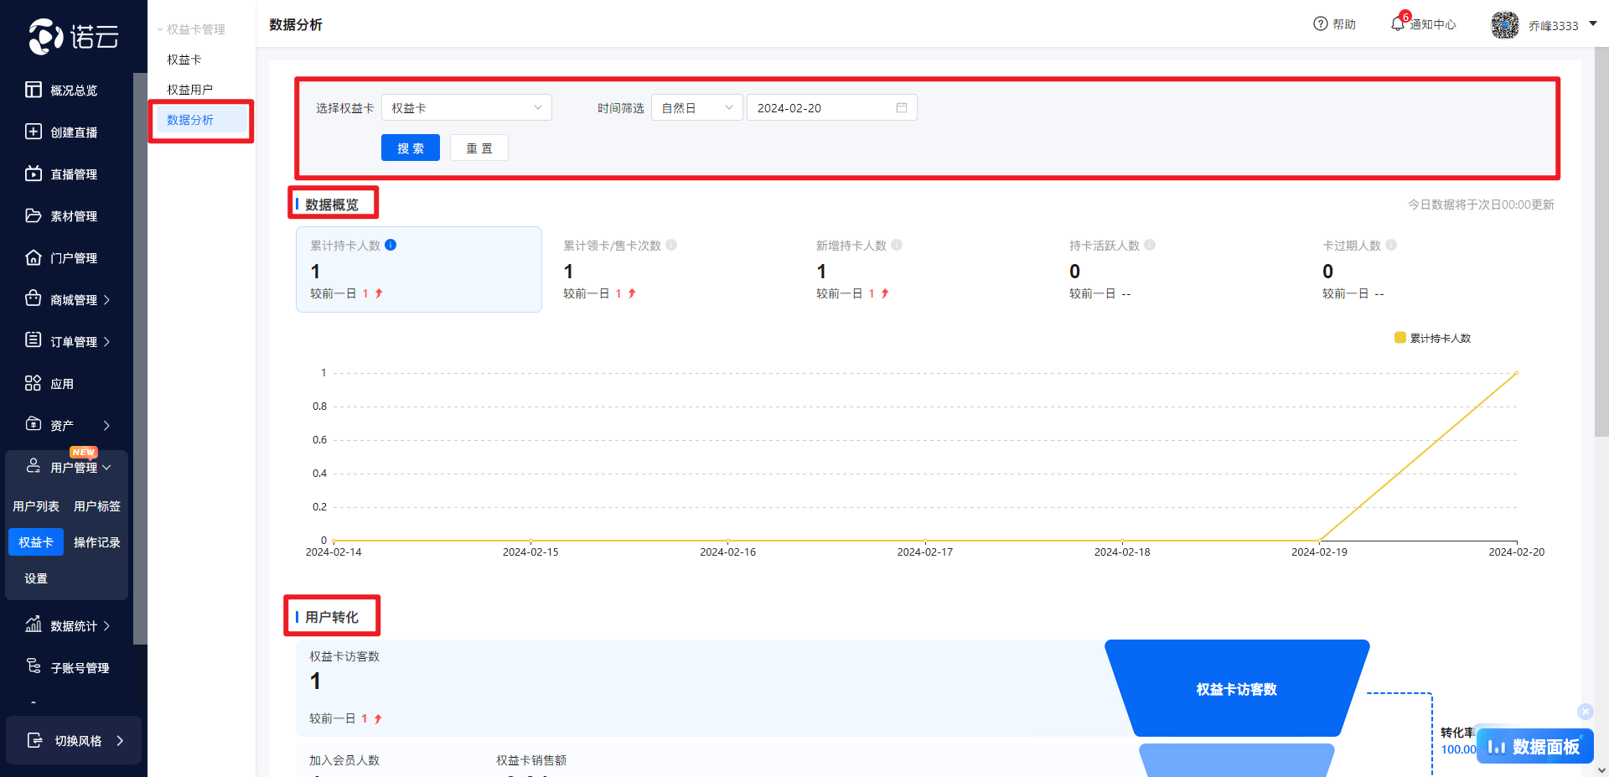Image resolution: width=1609 pixels, height=777 pixels.
Task: Open the 数据面板 floating button
Action: (1534, 747)
